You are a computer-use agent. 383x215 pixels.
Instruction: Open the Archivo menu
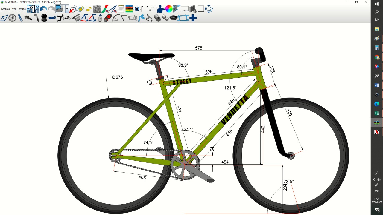[x=5, y=9]
